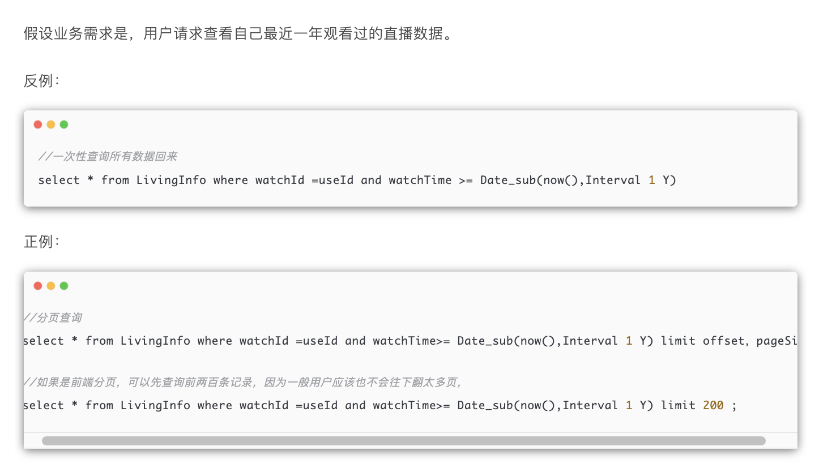Image resolution: width=819 pixels, height=472 pixels.
Task: Click the select statement in the first code block
Action: (59, 180)
